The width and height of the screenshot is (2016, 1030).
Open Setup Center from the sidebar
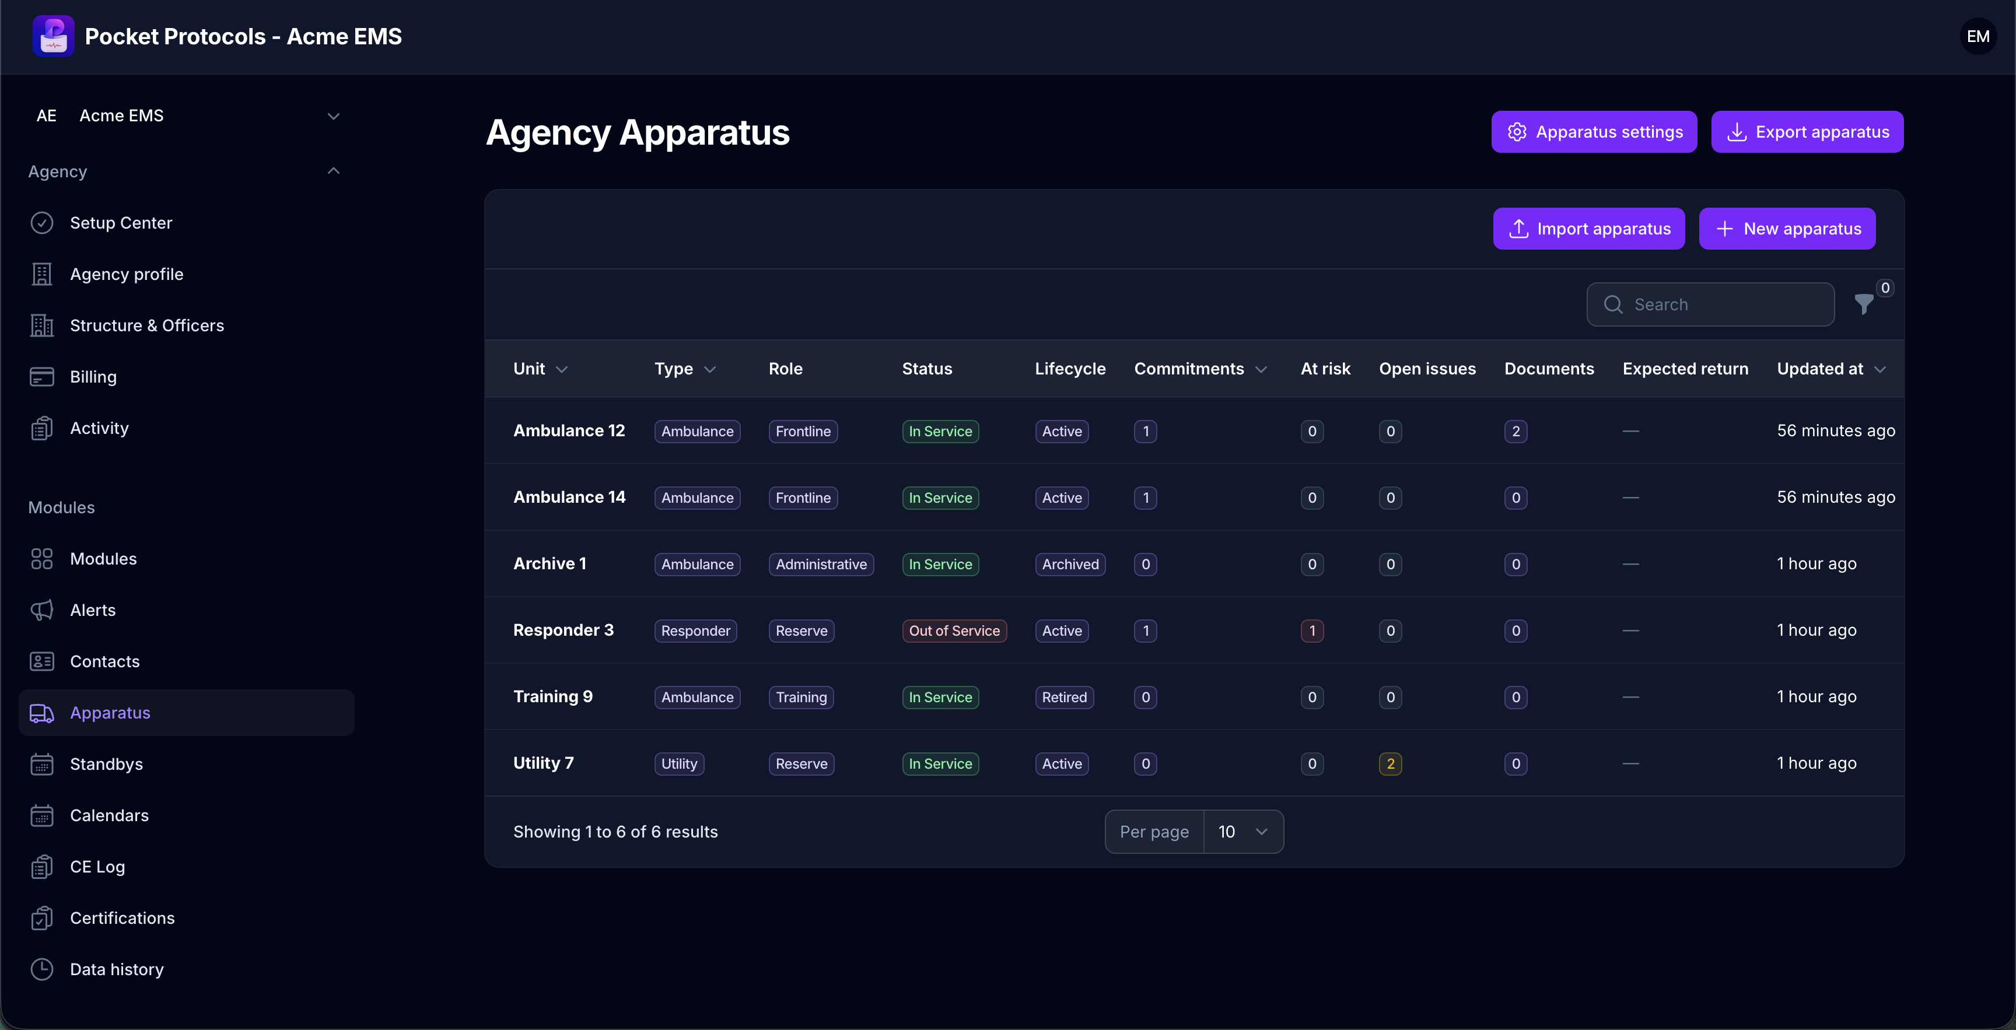coord(187,223)
